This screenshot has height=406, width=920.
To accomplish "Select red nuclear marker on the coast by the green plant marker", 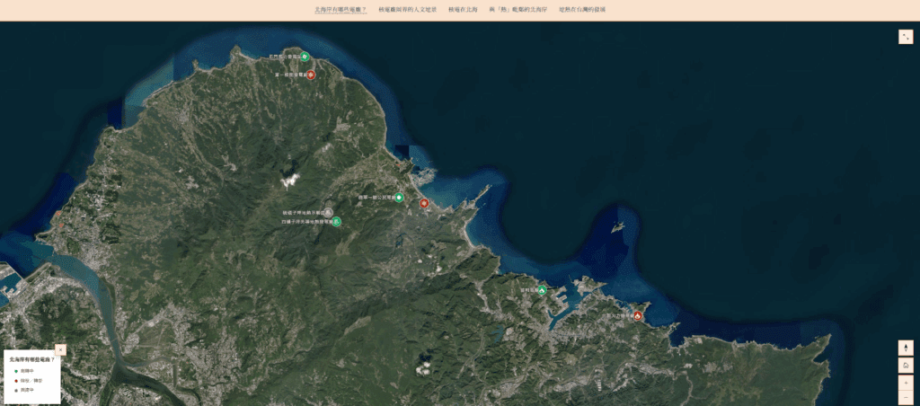I will 424,204.
